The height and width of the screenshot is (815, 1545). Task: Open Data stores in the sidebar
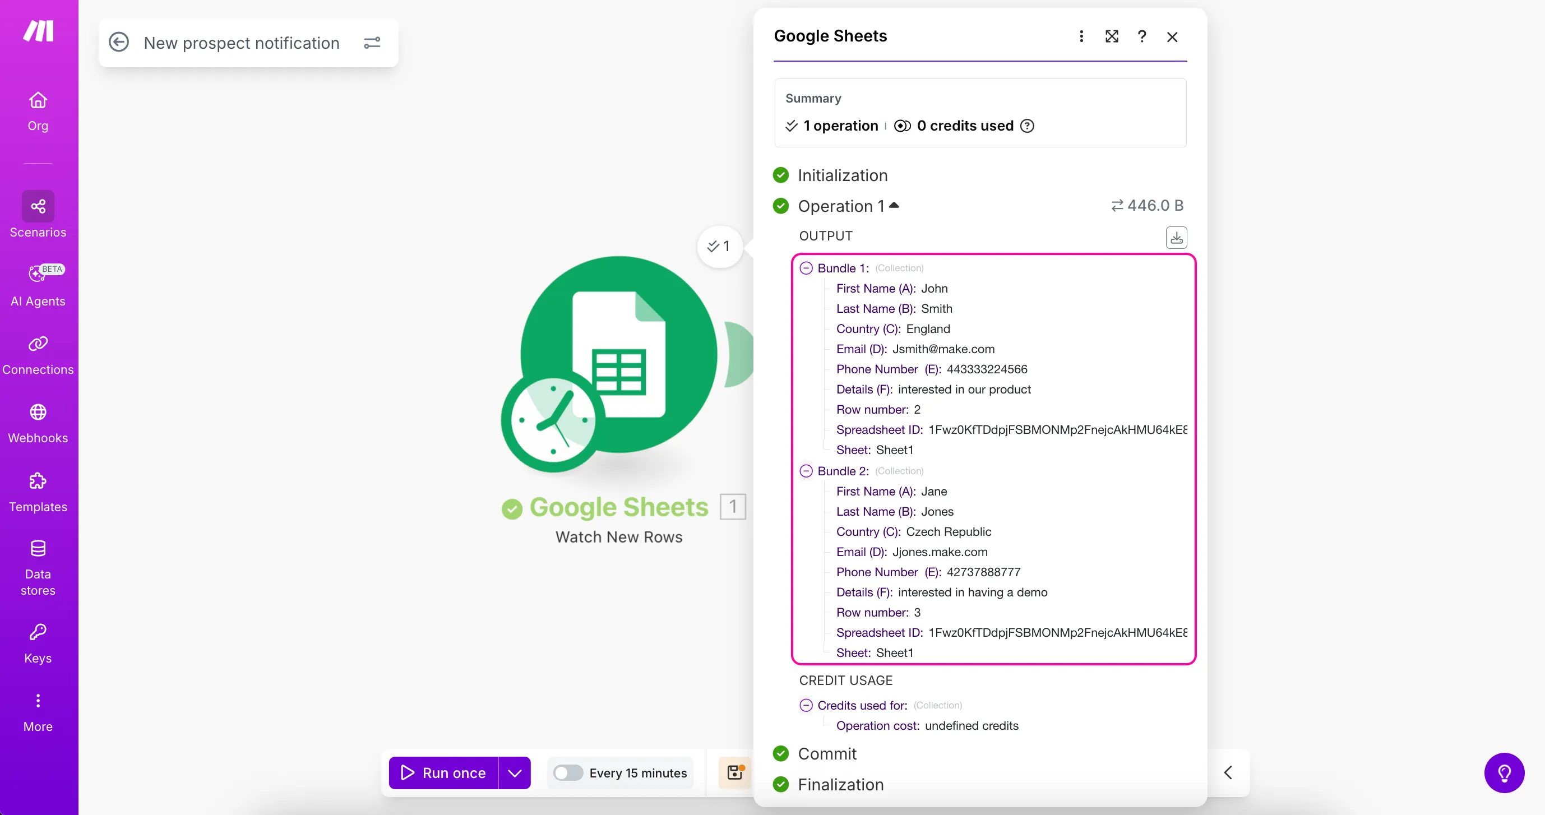[x=38, y=568]
